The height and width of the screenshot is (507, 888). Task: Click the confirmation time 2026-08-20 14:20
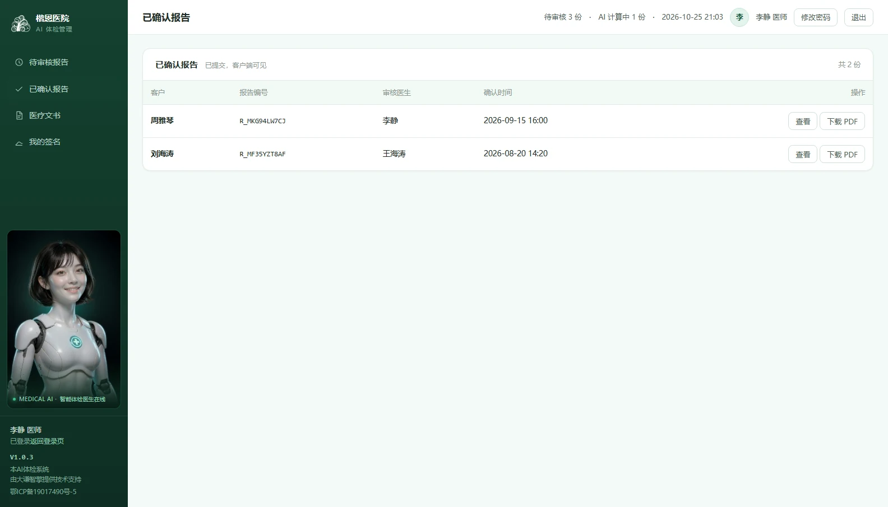(516, 154)
